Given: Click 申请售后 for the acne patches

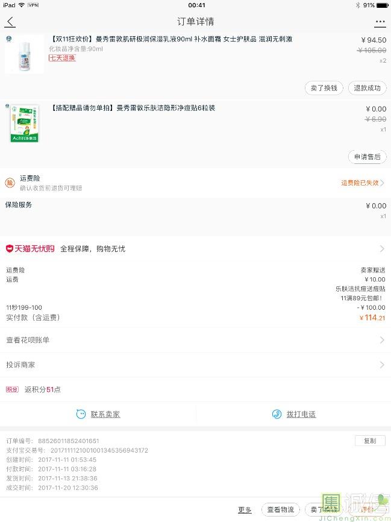Looking at the screenshot, I should coord(367,157).
